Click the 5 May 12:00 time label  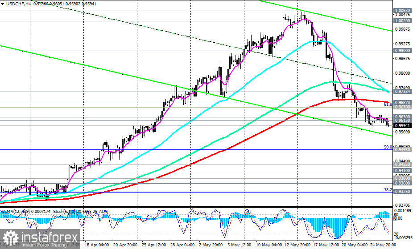(x=240, y=245)
